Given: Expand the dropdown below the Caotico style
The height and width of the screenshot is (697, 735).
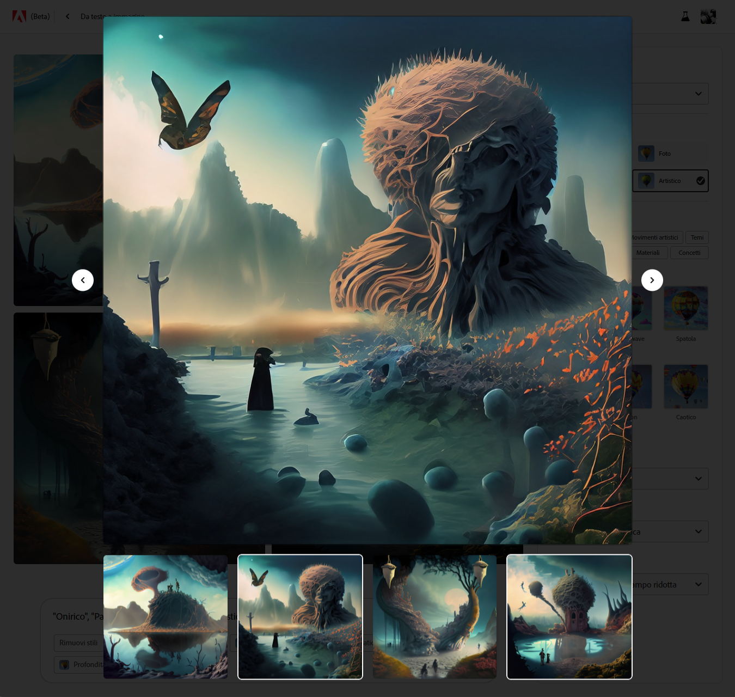Looking at the screenshot, I should tap(697, 479).
